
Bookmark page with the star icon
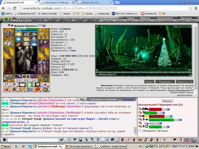[190, 8]
